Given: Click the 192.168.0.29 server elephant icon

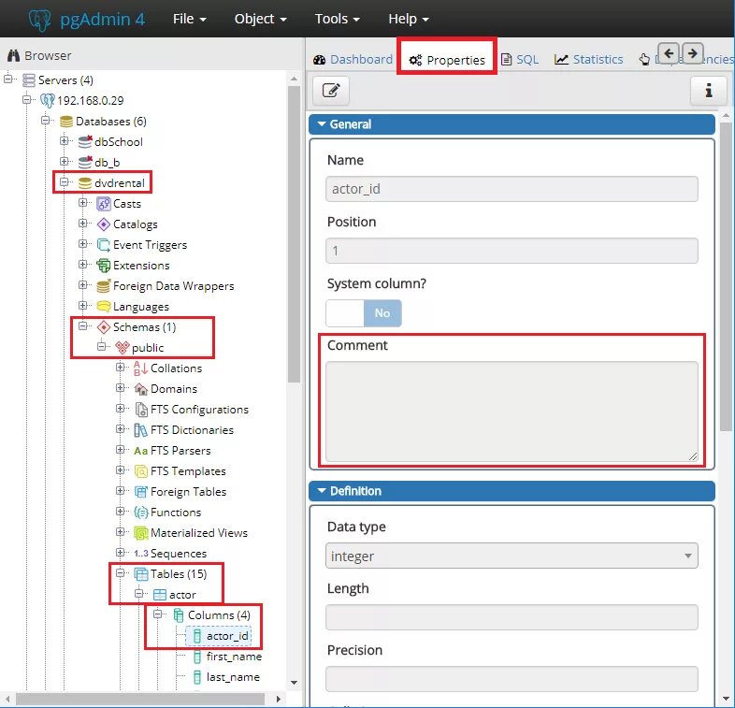Looking at the screenshot, I should pos(48,100).
